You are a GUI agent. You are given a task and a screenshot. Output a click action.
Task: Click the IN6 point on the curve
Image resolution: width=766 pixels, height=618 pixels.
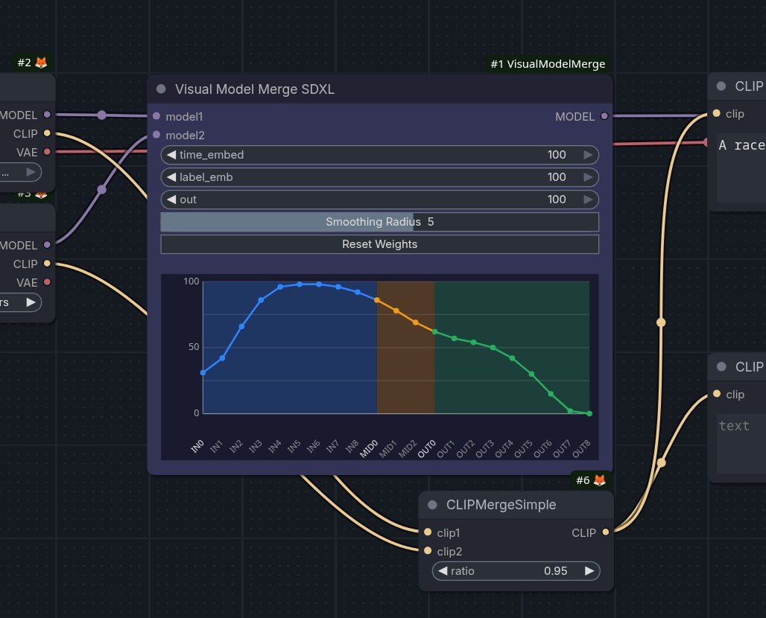(319, 284)
